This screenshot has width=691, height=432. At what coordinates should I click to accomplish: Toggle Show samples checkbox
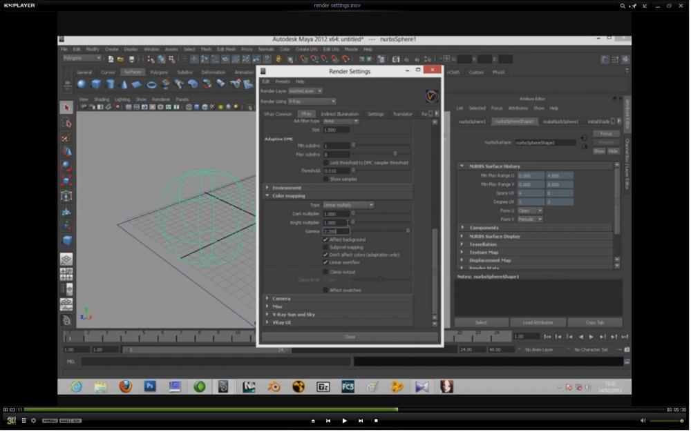point(325,179)
